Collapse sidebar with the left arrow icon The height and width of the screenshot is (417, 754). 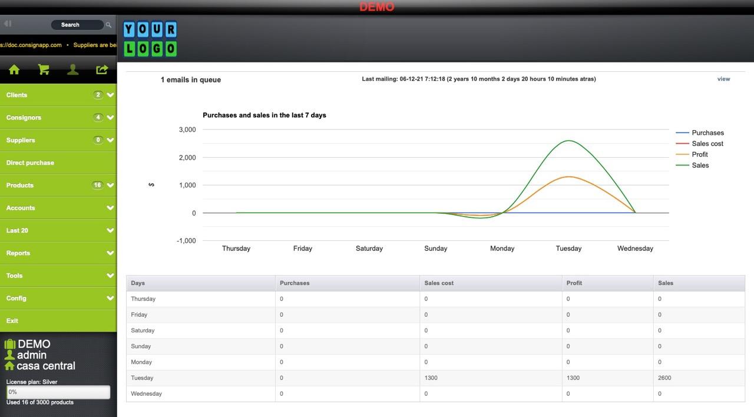coord(8,24)
